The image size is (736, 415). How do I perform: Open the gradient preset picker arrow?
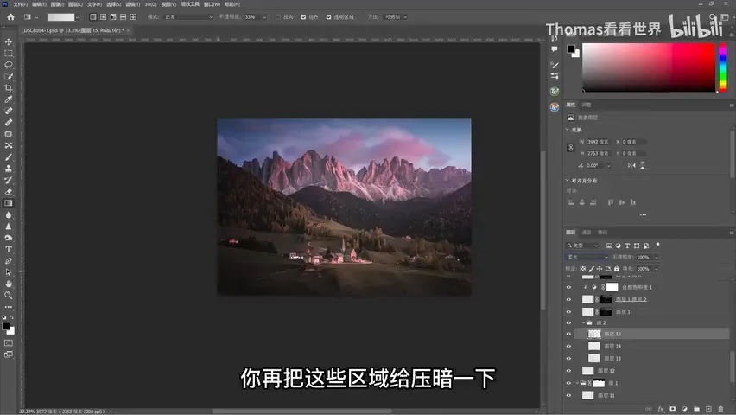[x=77, y=17]
